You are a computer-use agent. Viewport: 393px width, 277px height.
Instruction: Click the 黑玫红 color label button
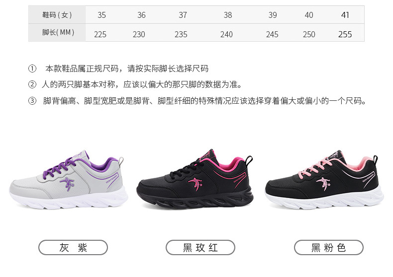[200, 248]
